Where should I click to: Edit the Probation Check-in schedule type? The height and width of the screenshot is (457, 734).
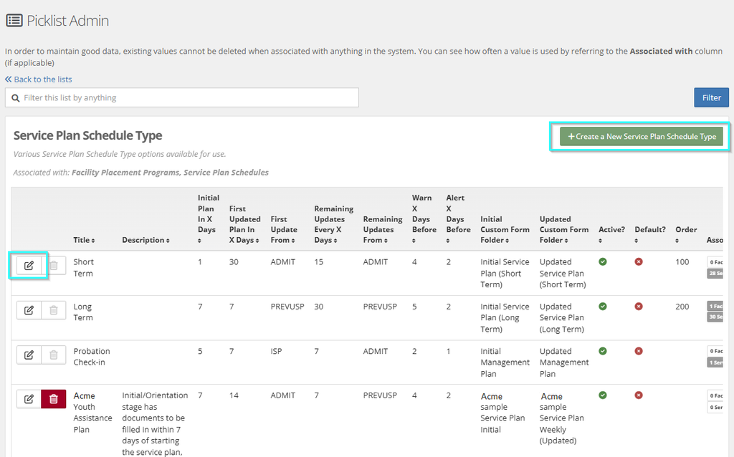click(x=29, y=355)
